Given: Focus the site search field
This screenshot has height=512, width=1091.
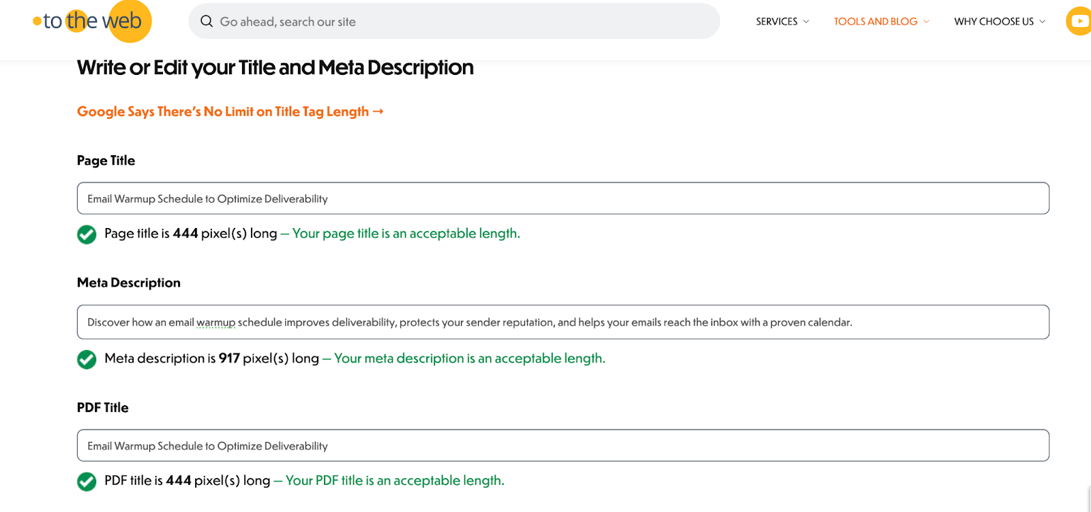Looking at the screenshot, I should (454, 21).
